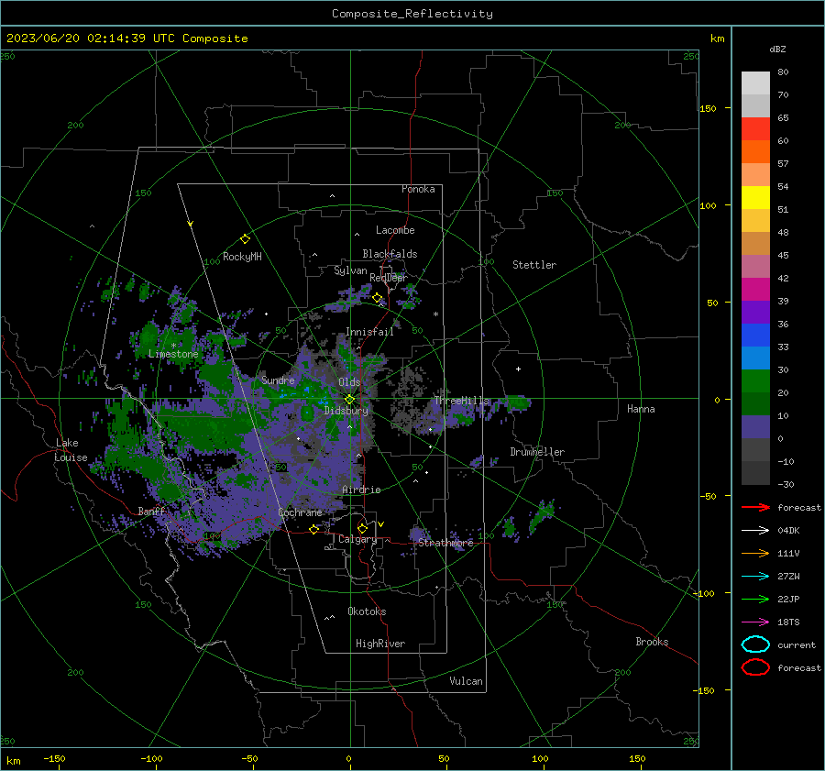
Task: Click the magenta 18TS arrow icon
Action: coord(755,622)
